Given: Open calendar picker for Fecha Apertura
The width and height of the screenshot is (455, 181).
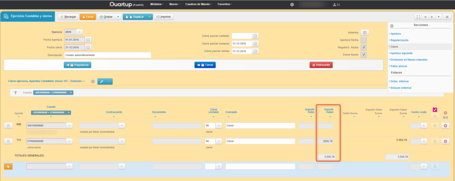Looking at the screenshot, I should click(x=88, y=39).
